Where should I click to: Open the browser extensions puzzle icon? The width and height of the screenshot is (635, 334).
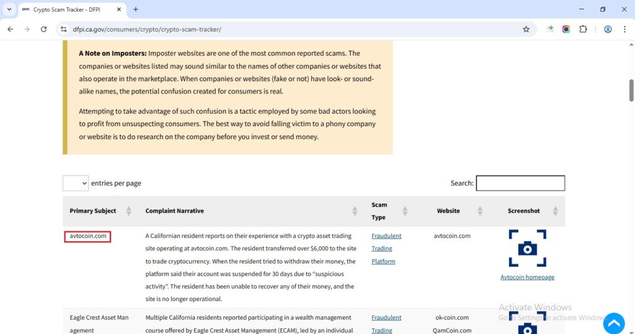(583, 29)
